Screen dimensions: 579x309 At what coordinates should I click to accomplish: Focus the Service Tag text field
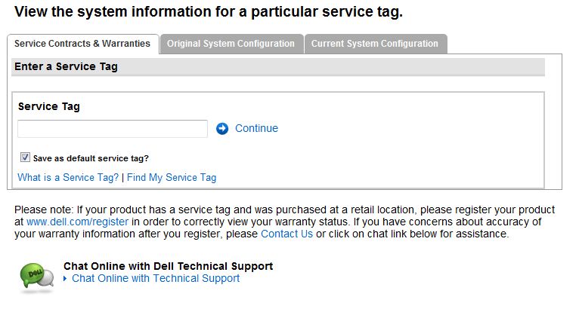pyautogui.click(x=113, y=129)
